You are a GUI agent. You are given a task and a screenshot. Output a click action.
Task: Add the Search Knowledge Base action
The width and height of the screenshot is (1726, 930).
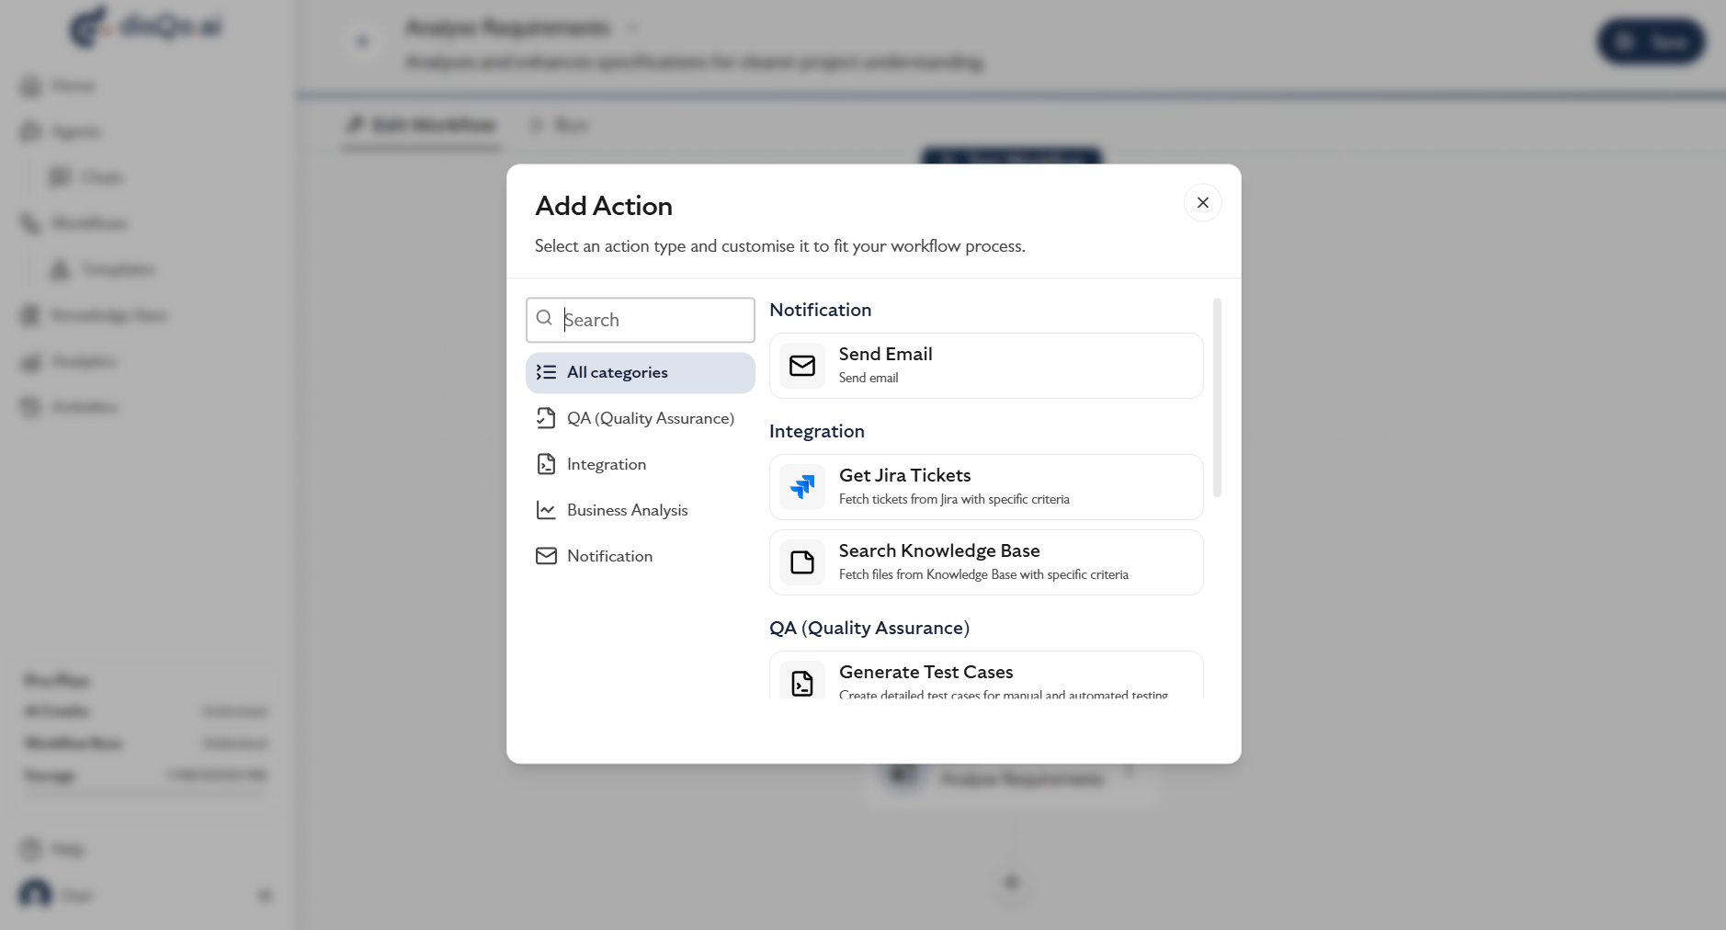[x=986, y=562]
